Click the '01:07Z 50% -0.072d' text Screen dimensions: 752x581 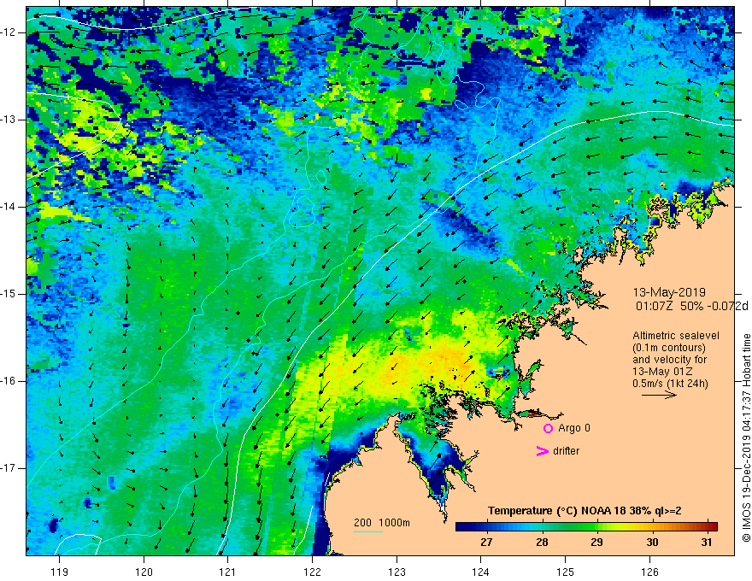tap(692, 306)
